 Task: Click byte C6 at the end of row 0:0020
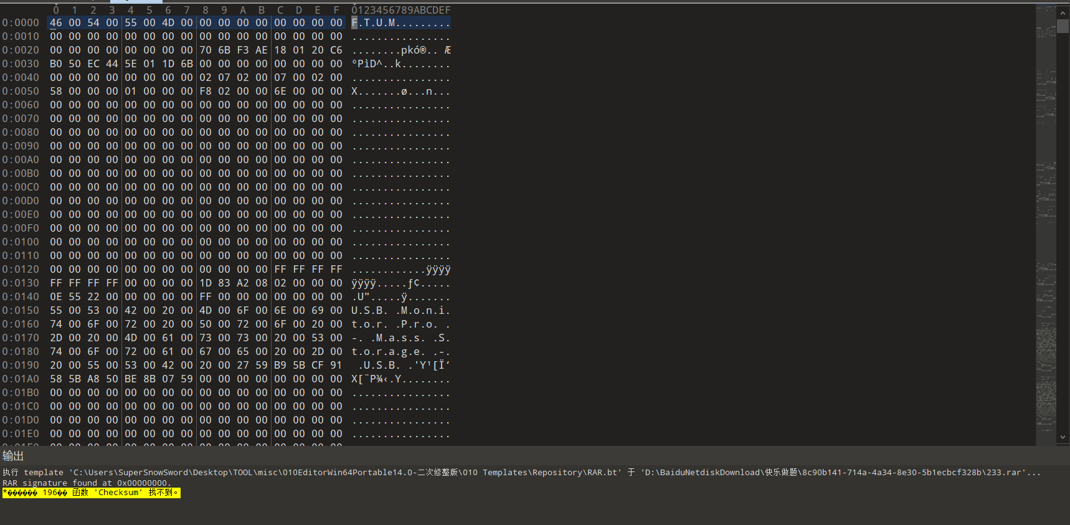pos(336,50)
